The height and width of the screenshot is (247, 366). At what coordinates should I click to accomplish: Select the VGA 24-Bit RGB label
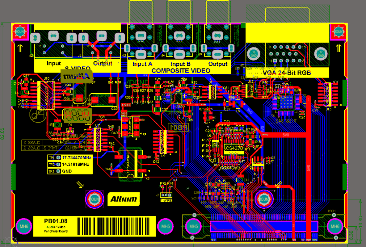[287, 72]
